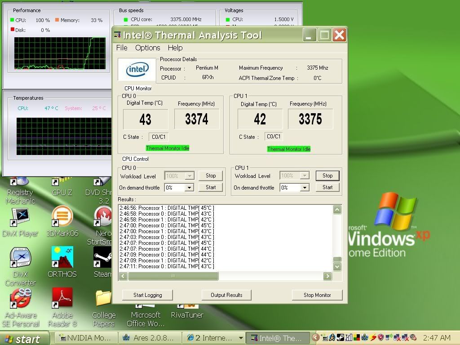Open the Ares icon in the system tray
Screen dimensions: 460x345
[x=365, y=338]
